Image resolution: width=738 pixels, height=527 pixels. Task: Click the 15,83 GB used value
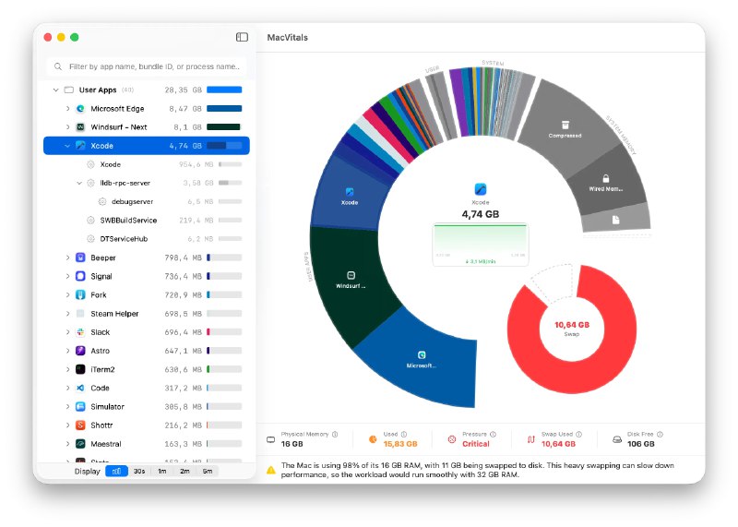point(400,444)
